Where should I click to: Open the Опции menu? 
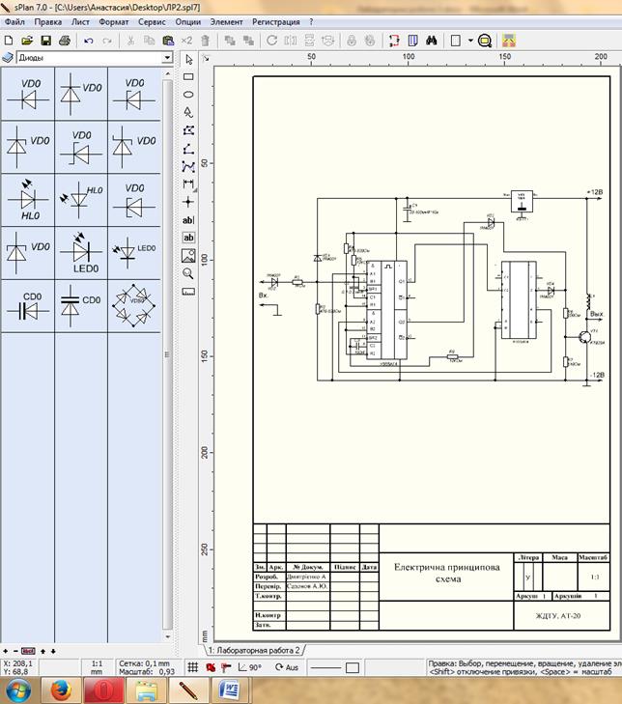187,22
